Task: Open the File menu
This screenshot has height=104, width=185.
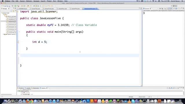Action: click(13, 1)
